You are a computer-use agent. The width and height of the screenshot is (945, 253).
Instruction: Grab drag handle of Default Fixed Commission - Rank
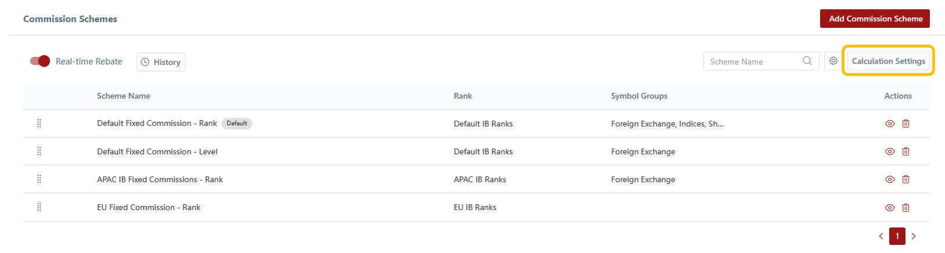click(x=39, y=123)
